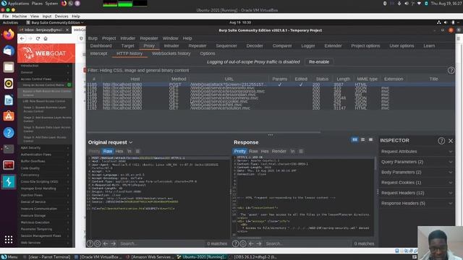
Task: Launch Rhythmbox from the dock
Action: point(9,84)
